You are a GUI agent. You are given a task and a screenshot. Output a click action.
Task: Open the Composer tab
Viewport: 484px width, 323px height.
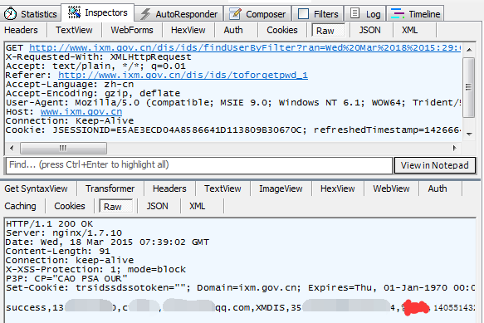pyautogui.click(x=257, y=14)
